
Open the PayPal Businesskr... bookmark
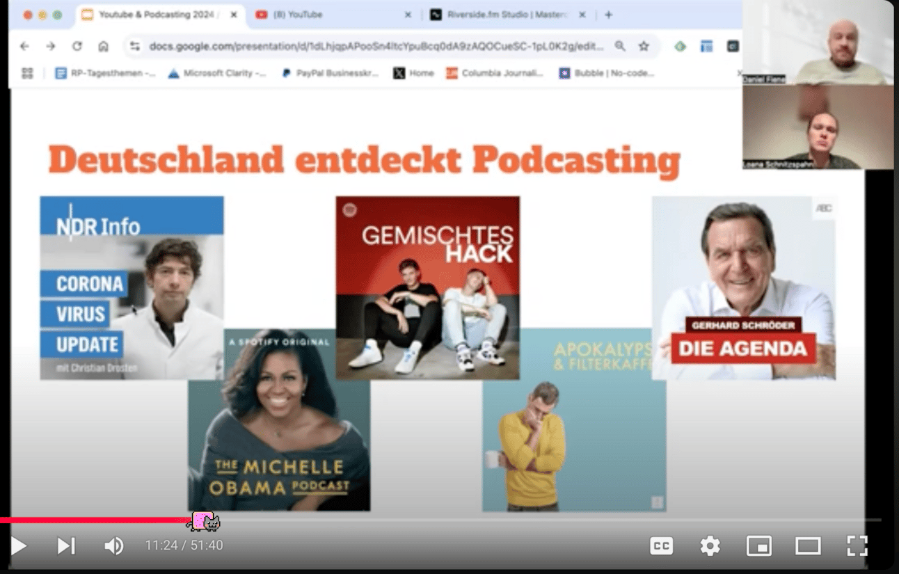(329, 73)
